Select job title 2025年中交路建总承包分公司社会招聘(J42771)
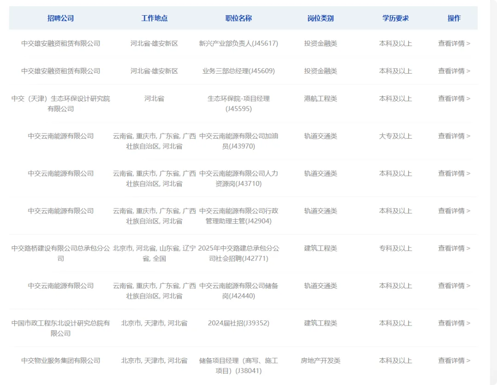Image resolution: width=497 pixels, height=385 pixels. pyautogui.click(x=239, y=253)
